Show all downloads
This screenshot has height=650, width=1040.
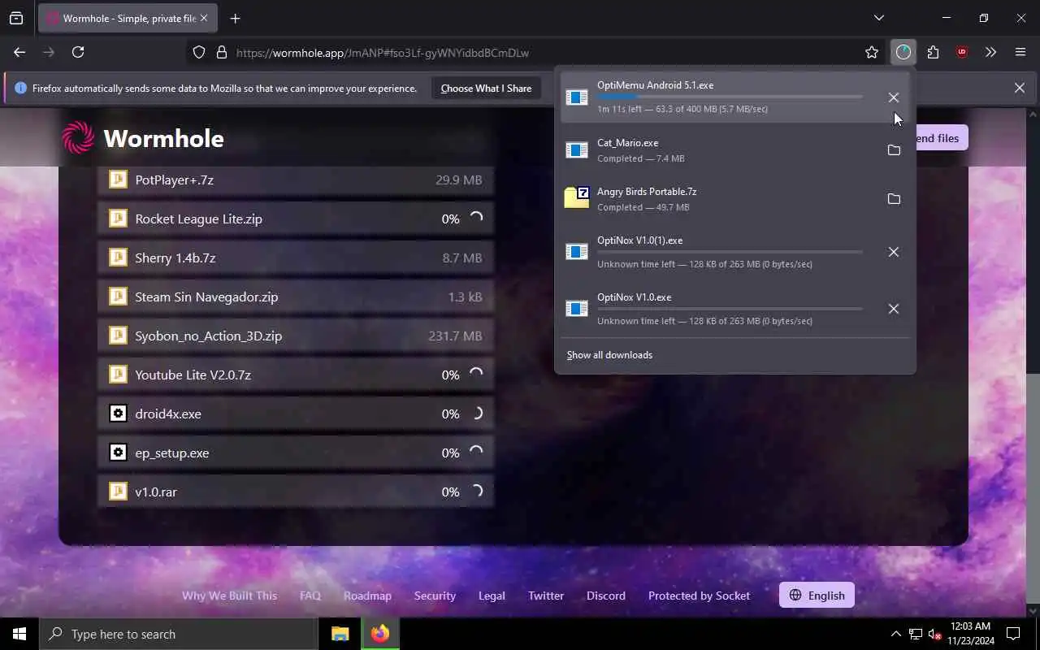click(x=609, y=355)
